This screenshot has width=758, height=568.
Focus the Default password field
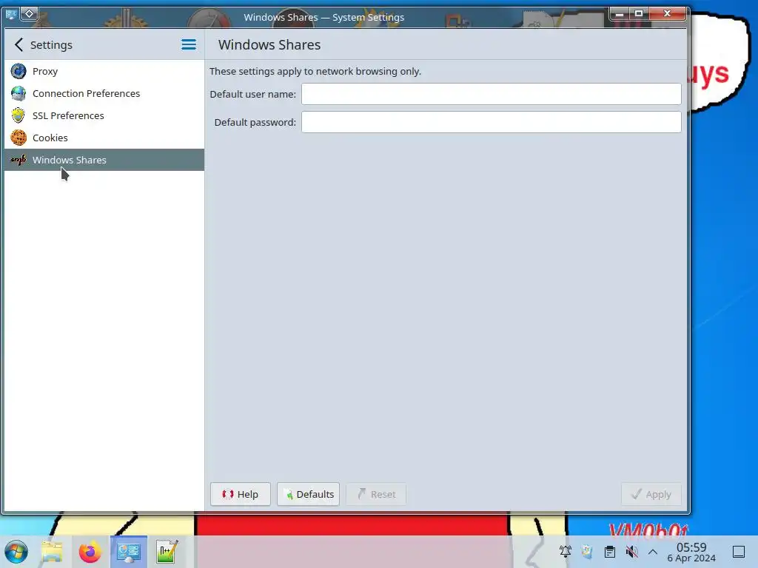(492, 122)
